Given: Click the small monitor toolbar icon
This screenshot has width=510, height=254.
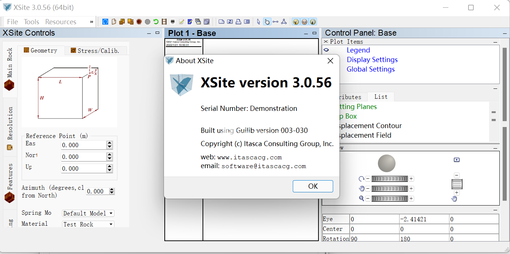Looking at the screenshot, I should coord(172,22).
